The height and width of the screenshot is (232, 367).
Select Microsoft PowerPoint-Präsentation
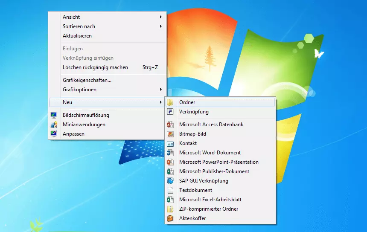[220, 162]
